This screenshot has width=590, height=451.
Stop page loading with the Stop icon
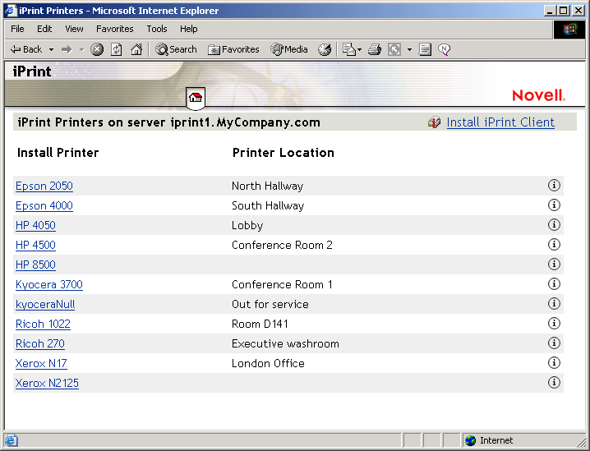tap(97, 49)
